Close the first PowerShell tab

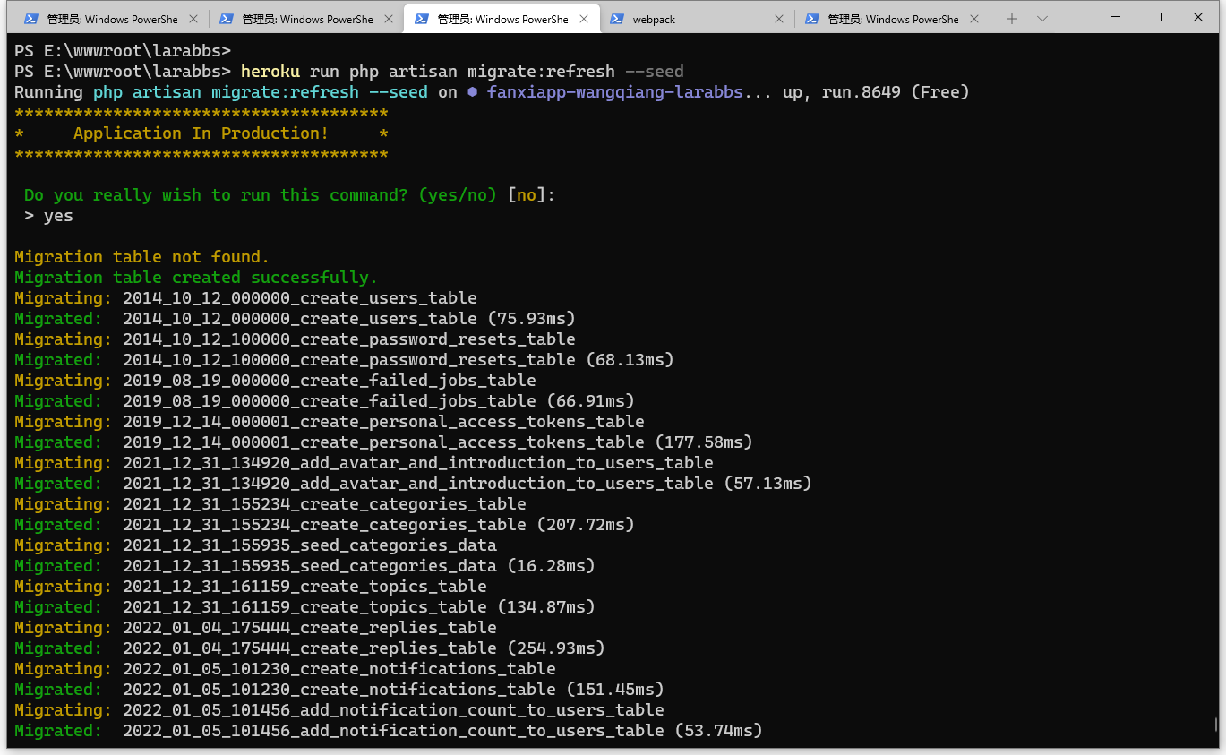pos(193,19)
